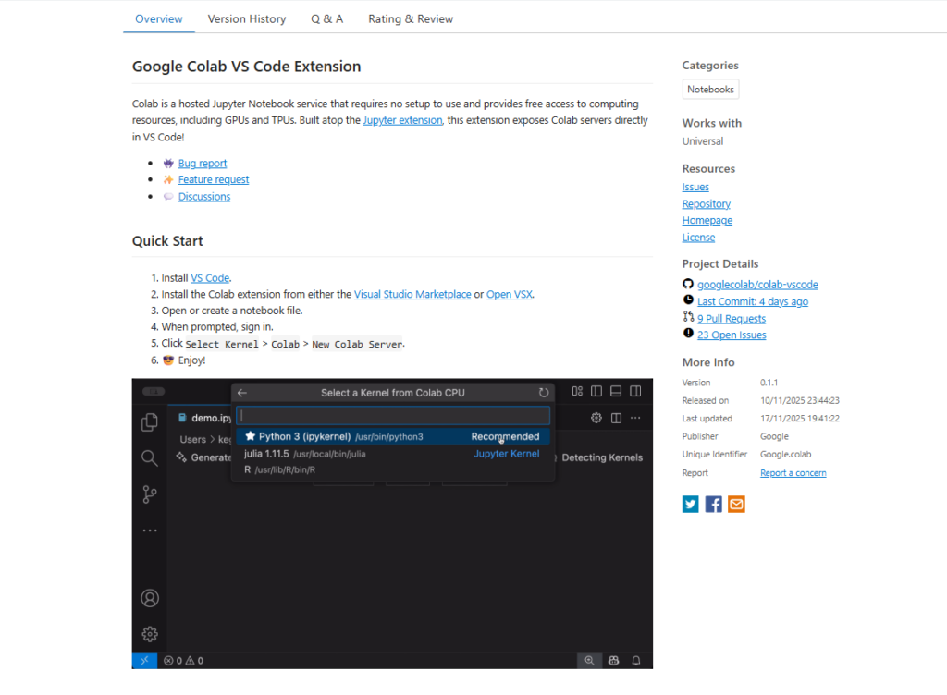Share the extension on Twitter
The image size is (947, 695).
point(690,504)
